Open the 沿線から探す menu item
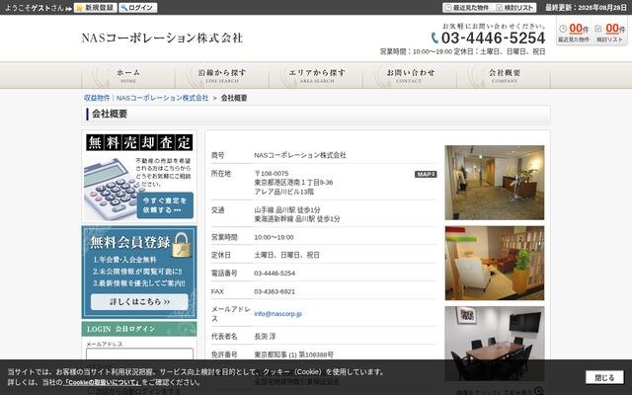The width and height of the screenshot is (632, 395). (222, 75)
